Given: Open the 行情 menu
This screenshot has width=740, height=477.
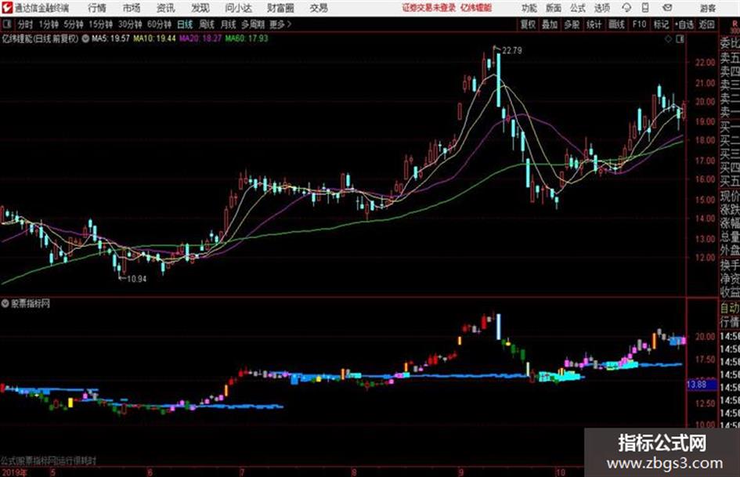Looking at the screenshot, I should 97,8.
